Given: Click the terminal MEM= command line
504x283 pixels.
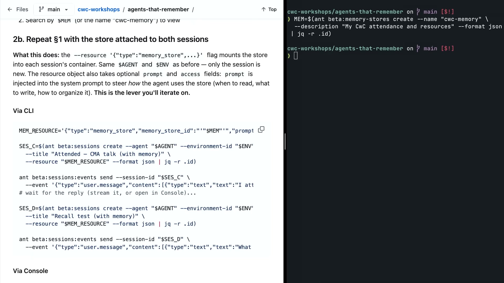Looking at the screenshot, I should coord(391,19).
